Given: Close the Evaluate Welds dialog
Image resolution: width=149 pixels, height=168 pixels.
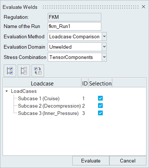Looking at the screenshot, I should pos(143,7).
